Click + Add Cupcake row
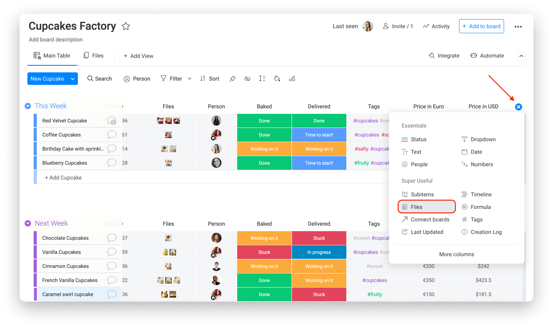Screen dimensions: 553x327 tap(63, 178)
